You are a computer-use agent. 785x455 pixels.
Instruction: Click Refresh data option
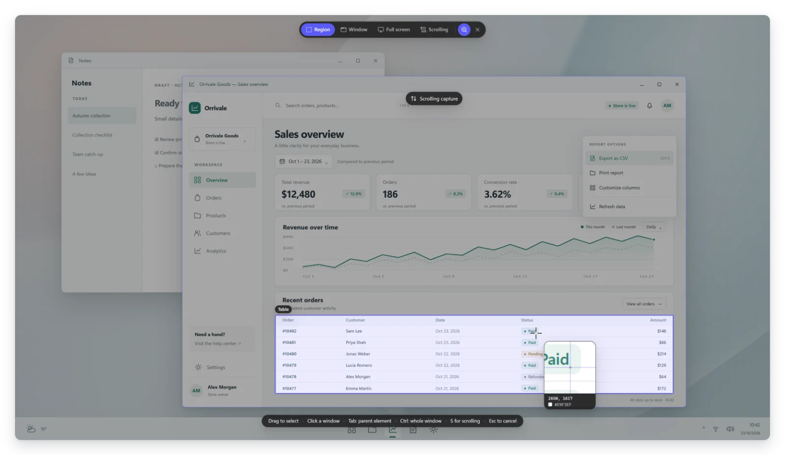coord(629,207)
